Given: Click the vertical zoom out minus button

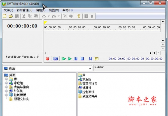Looking at the screenshot, I should pyautogui.click(x=163, y=49).
